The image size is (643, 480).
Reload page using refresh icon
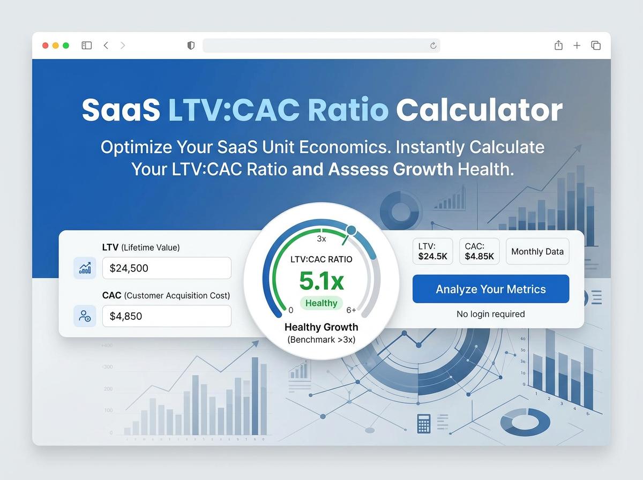(x=433, y=46)
